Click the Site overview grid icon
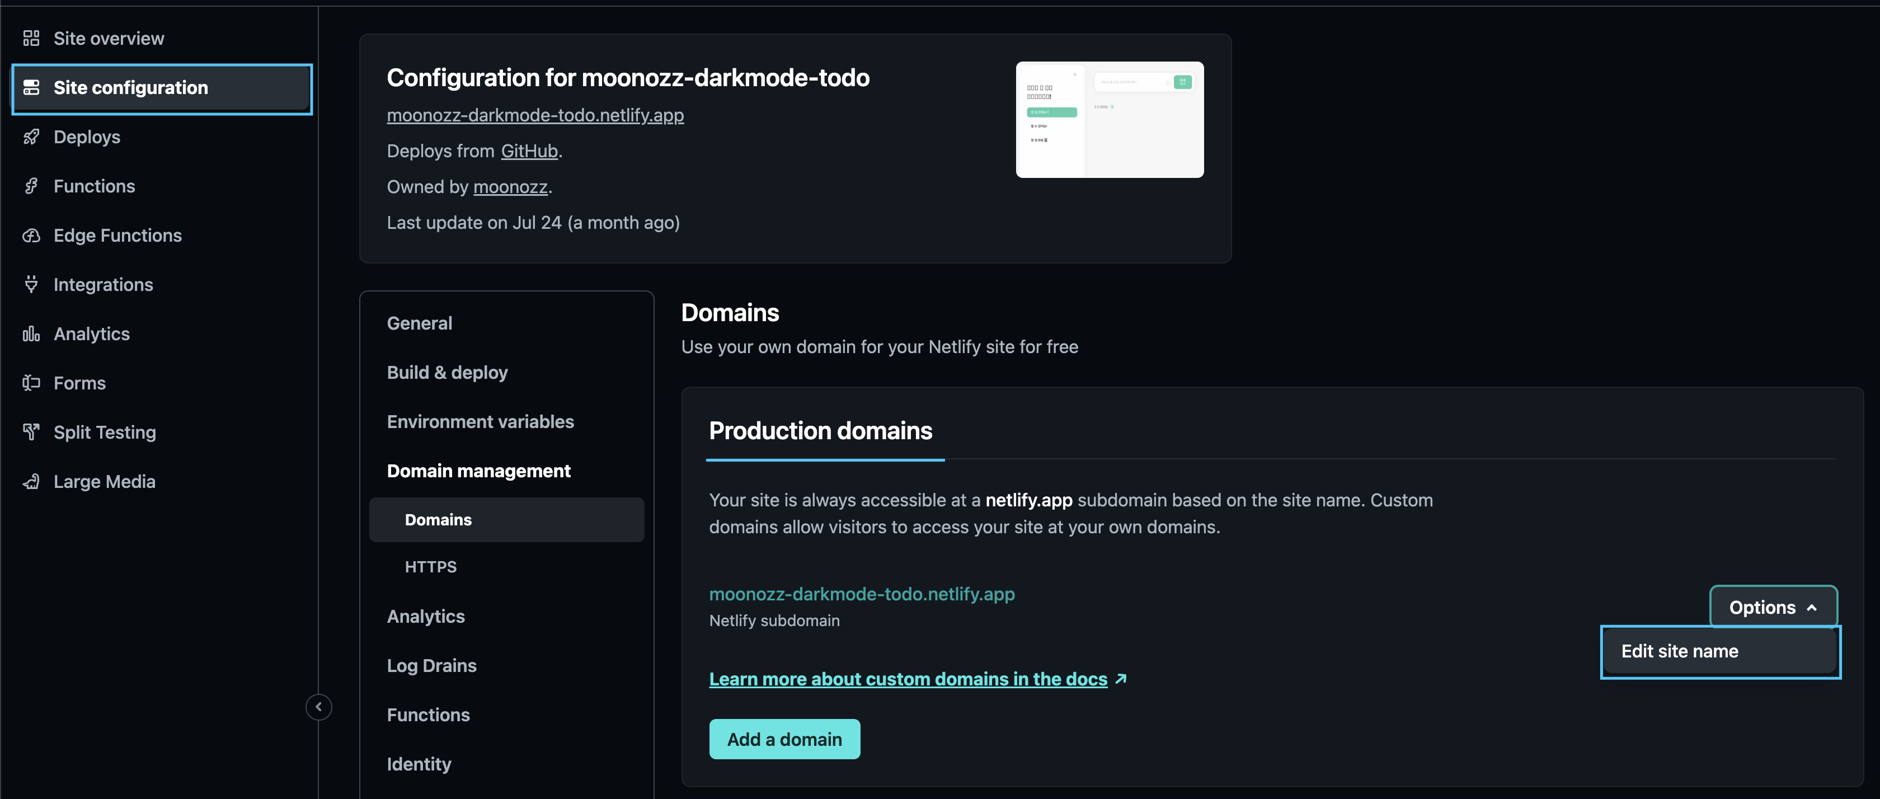This screenshot has width=1880, height=799. pyautogui.click(x=31, y=38)
